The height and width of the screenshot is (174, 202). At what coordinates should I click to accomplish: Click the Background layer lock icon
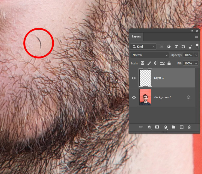[189, 97]
